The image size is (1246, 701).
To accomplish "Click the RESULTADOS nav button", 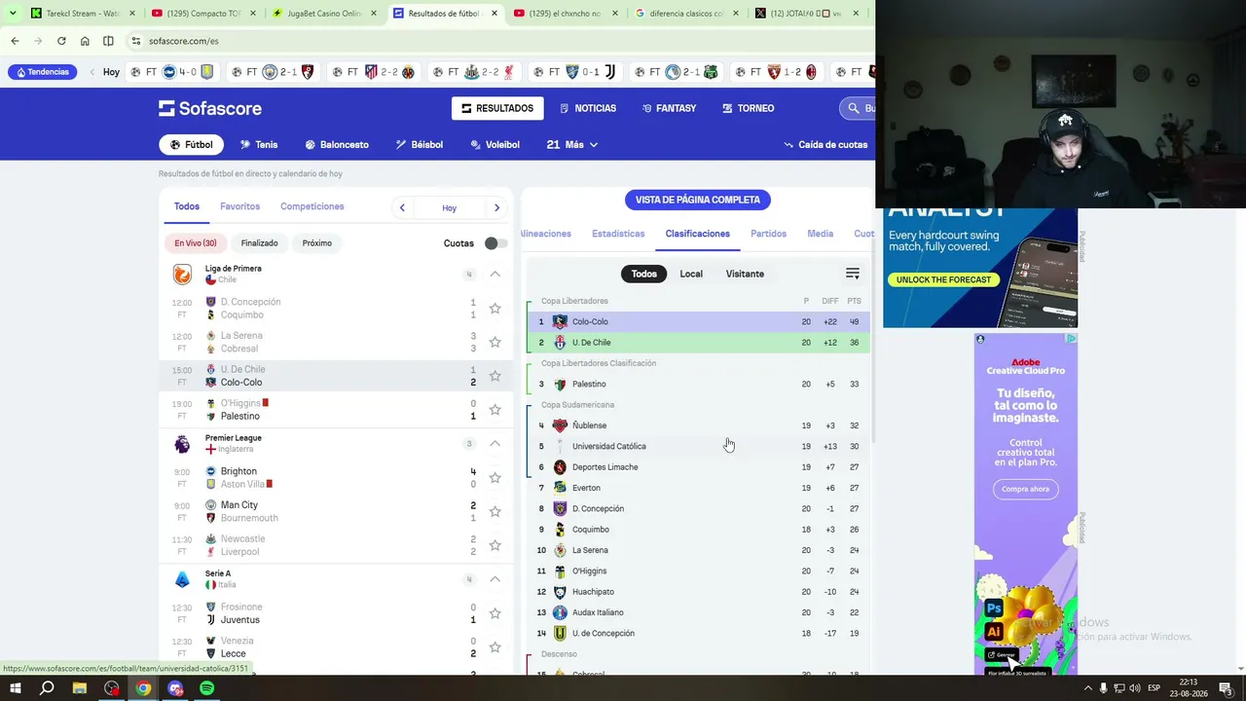I will (x=497, y=108).
